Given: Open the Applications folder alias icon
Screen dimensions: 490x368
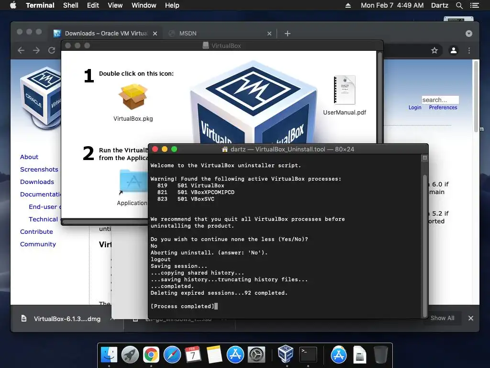Looking at the screenshot, I should (x=134, y=182).
